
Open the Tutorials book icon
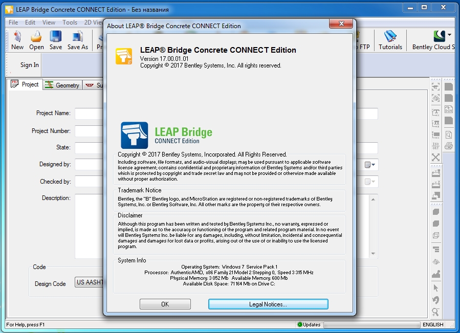(390, 36)
